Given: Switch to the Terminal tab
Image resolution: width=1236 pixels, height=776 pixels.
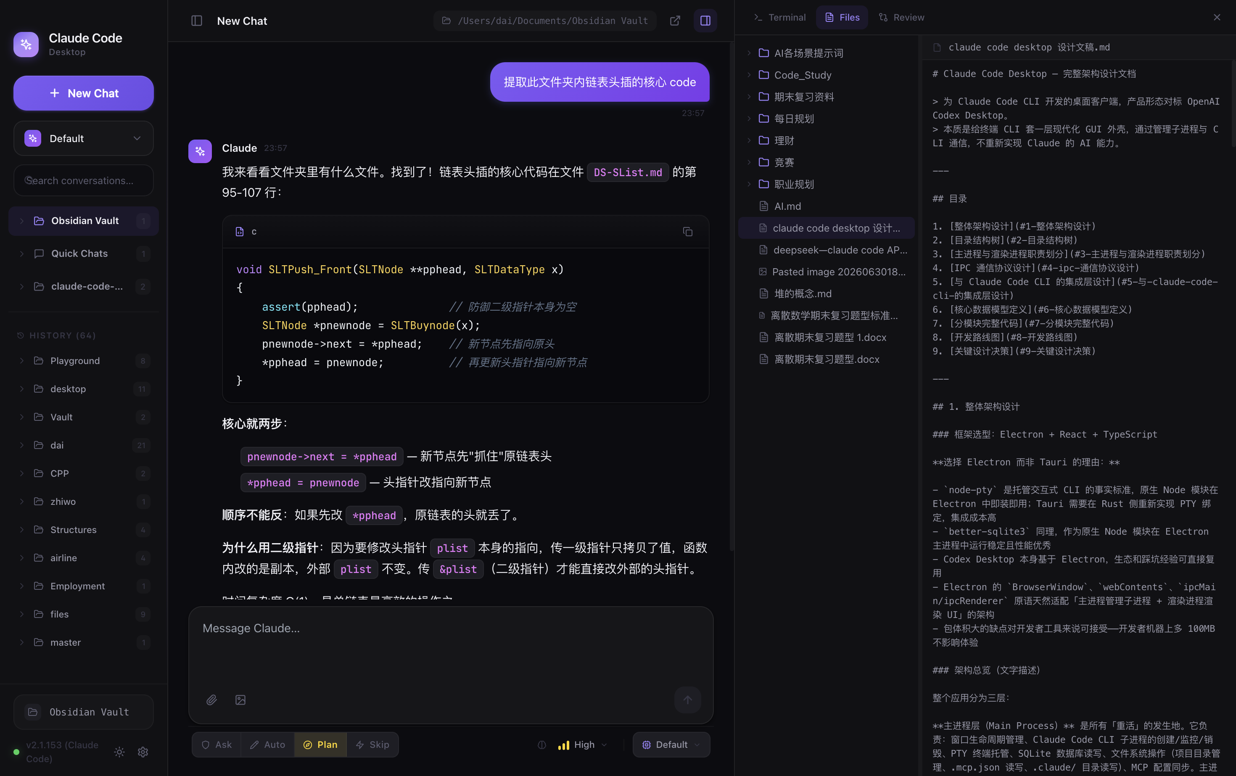Looking at the screenshot, I should (780, 18).
